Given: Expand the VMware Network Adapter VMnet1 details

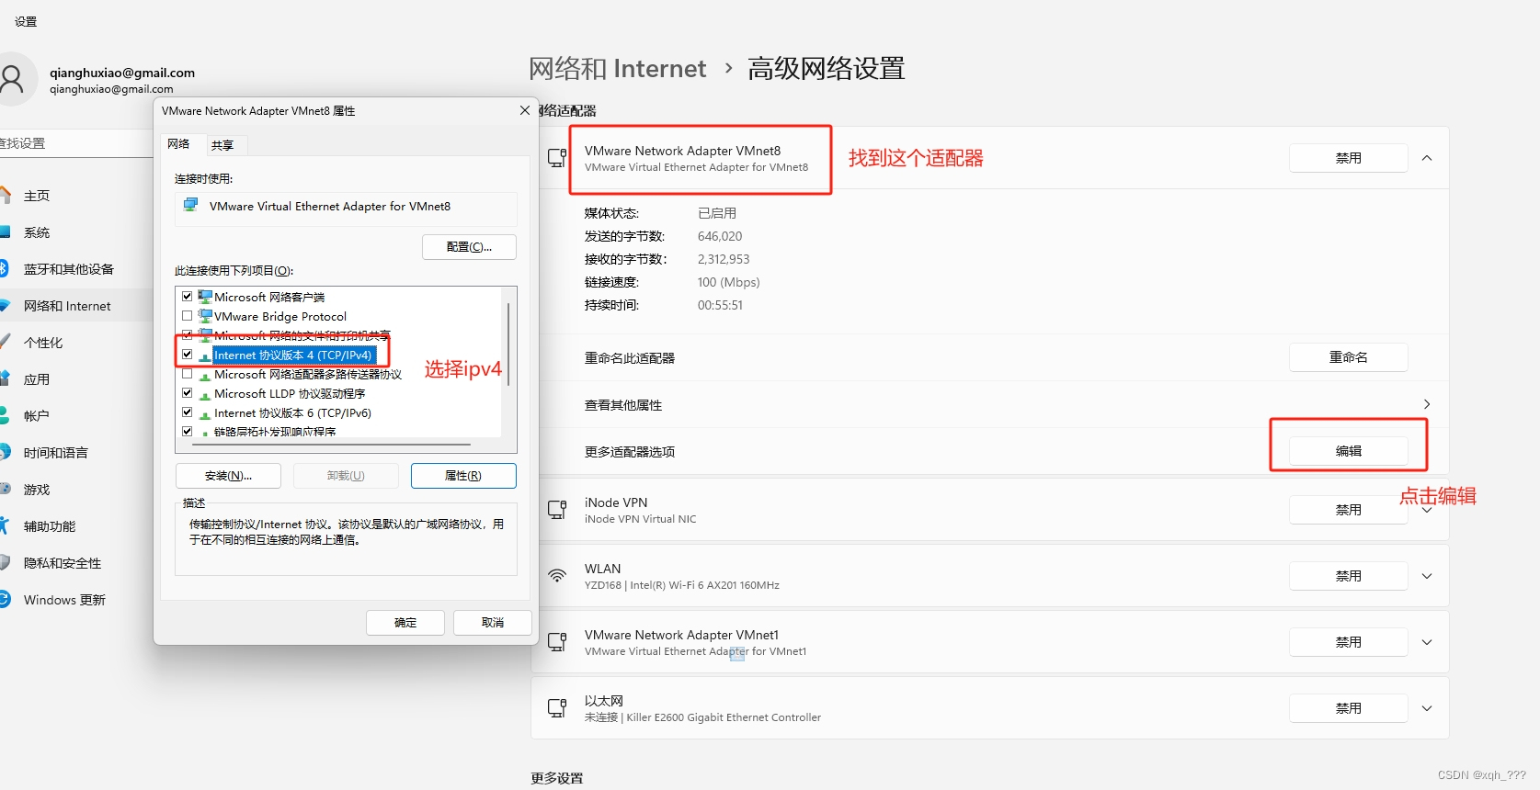Looking at the screenshot, I should (1427, 642).
